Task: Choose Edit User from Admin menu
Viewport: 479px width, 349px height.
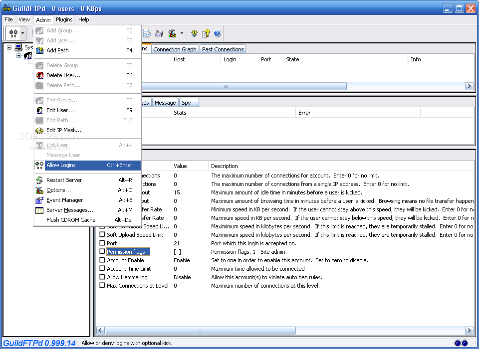Action: click(x=87, y=110)
